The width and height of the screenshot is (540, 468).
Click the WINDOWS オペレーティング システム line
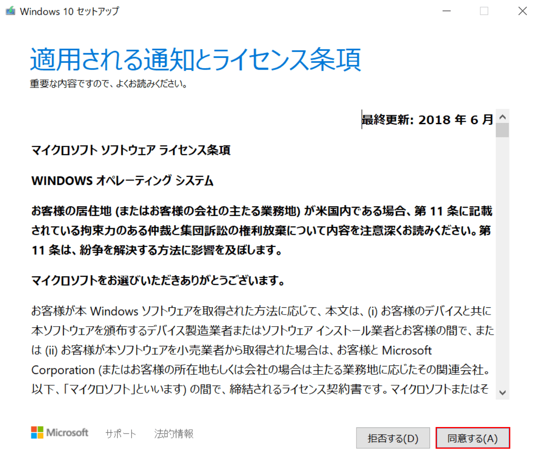click(x=122, y=181)
